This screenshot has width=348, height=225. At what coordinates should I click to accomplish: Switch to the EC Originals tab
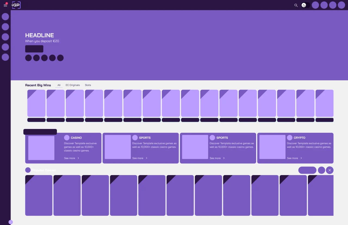[73, 85]
